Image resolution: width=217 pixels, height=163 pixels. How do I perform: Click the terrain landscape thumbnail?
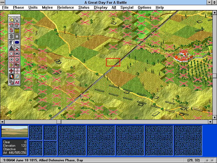point(15,131)
